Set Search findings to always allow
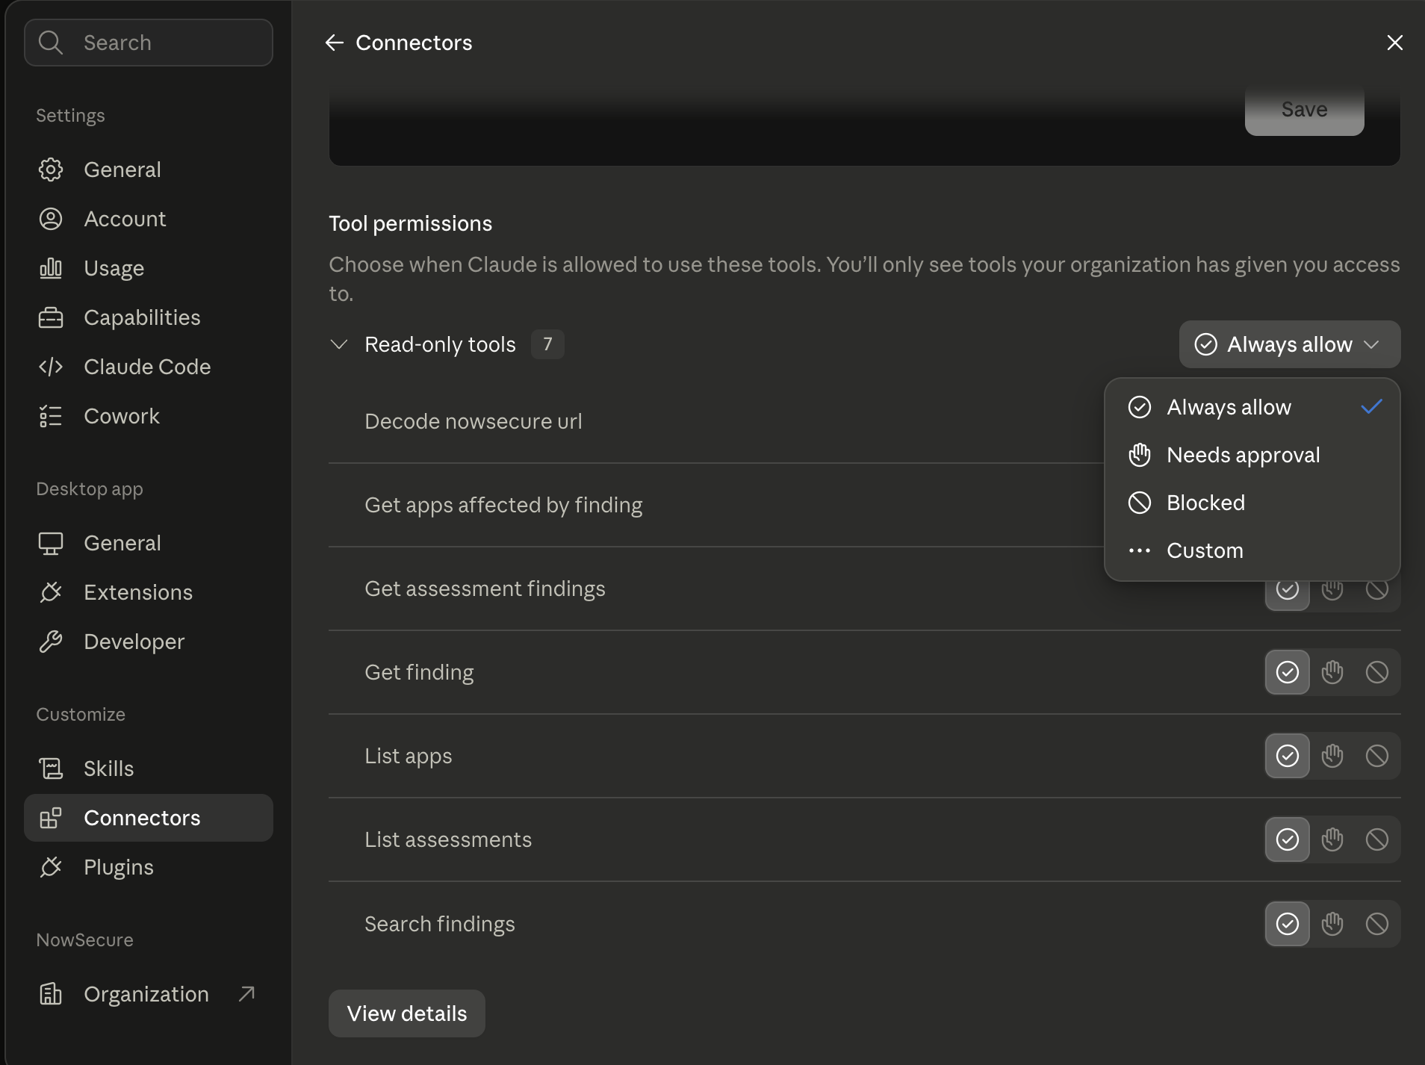This screenshot has width=1425, height=1065. [x=1287, y=924]
